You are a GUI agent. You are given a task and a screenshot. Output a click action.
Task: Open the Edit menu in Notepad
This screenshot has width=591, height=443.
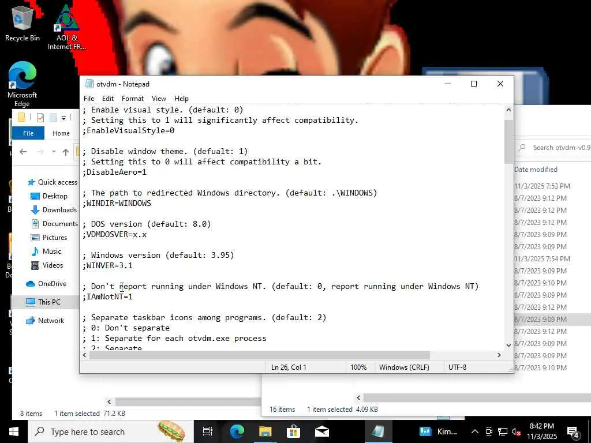pyautogui.click(x=108, y=98)
